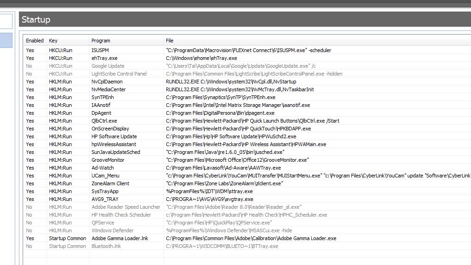471x265 pixels.
Task: Click the NvMcTray.dll file path
Action: (240, 89)
